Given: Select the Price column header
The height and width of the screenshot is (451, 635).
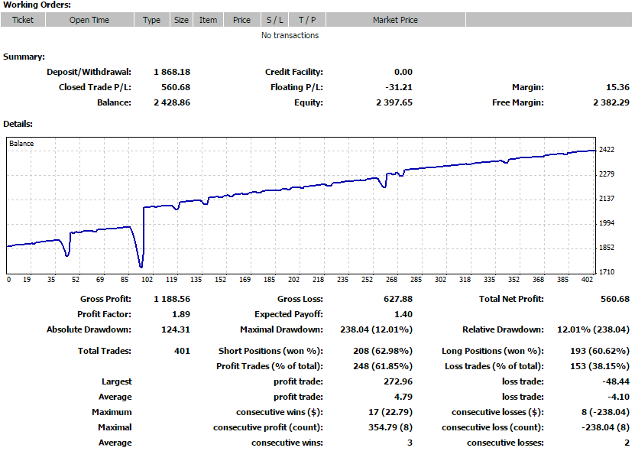Looking at the screenshot, I should [x=241, y=20].
